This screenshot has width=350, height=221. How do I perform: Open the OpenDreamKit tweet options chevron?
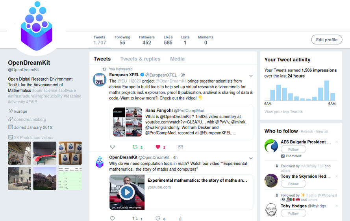coord(251,158)
